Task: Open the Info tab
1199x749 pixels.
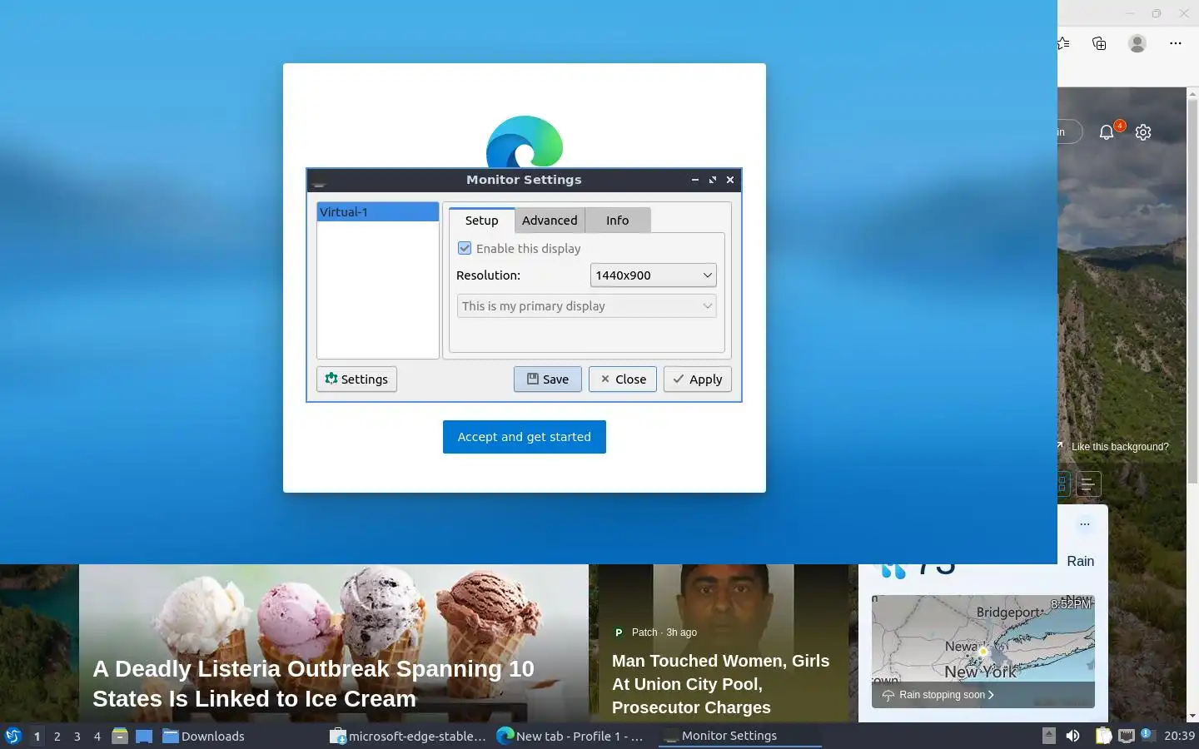Action: click(618, 221)
